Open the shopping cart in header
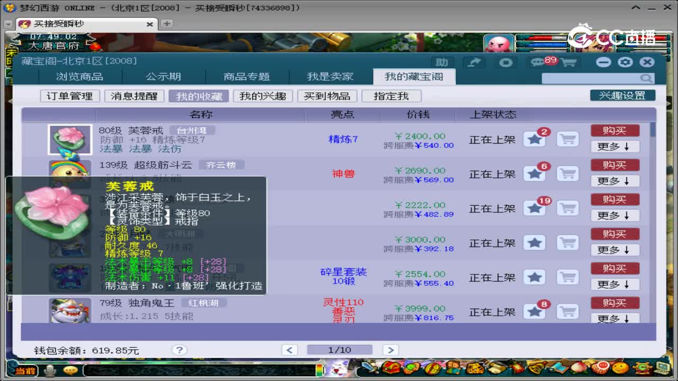678x381 pixels. [568, 62]
